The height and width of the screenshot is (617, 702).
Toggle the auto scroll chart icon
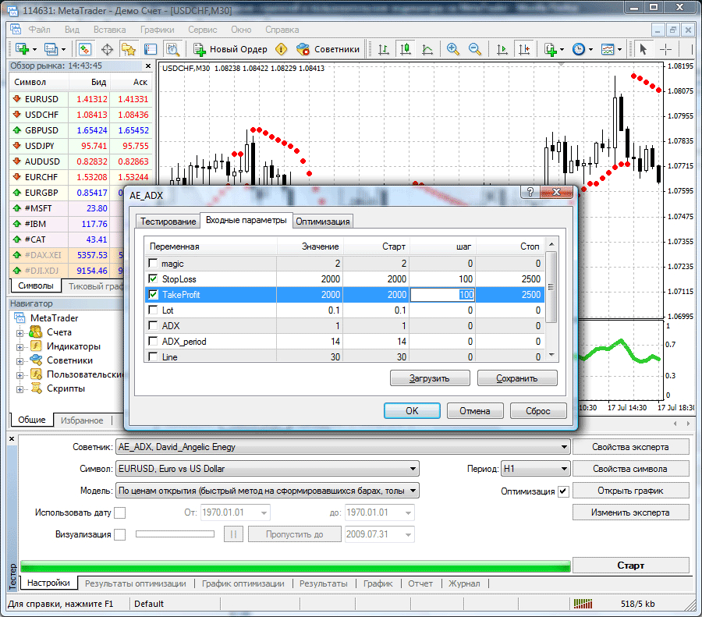[x=502, y=49]
